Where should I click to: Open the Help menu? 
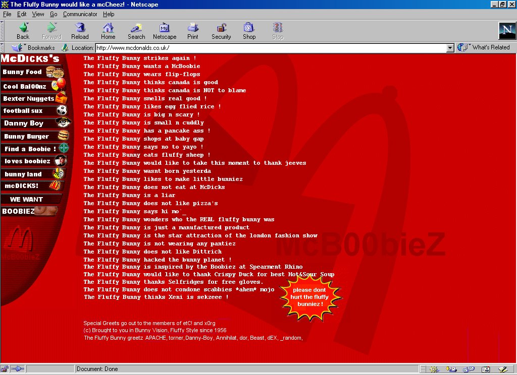tap(109, 14)
